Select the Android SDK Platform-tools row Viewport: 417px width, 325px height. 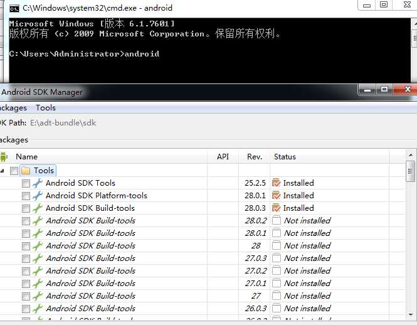[x=203, y=196]
